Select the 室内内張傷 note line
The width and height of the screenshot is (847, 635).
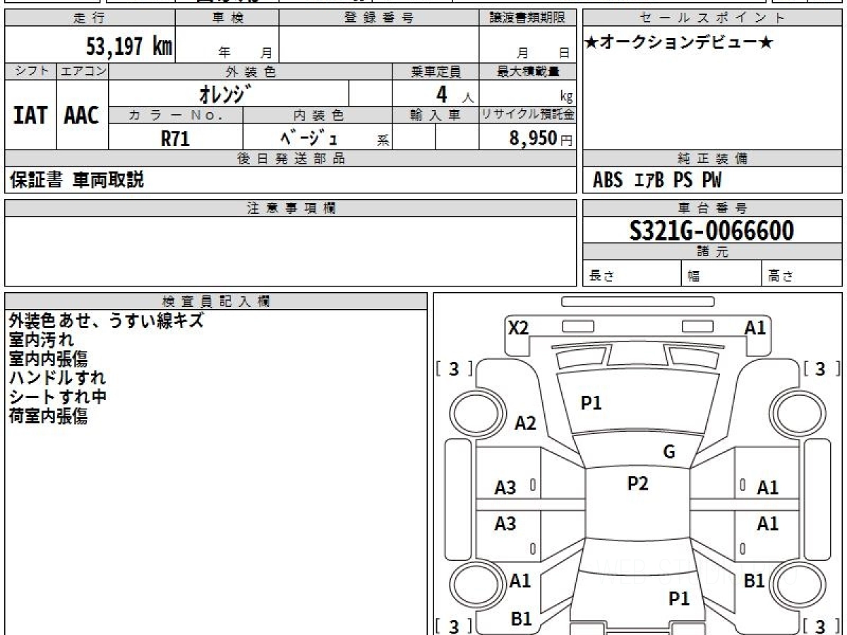pyautogui.click(x=48, y=359)
